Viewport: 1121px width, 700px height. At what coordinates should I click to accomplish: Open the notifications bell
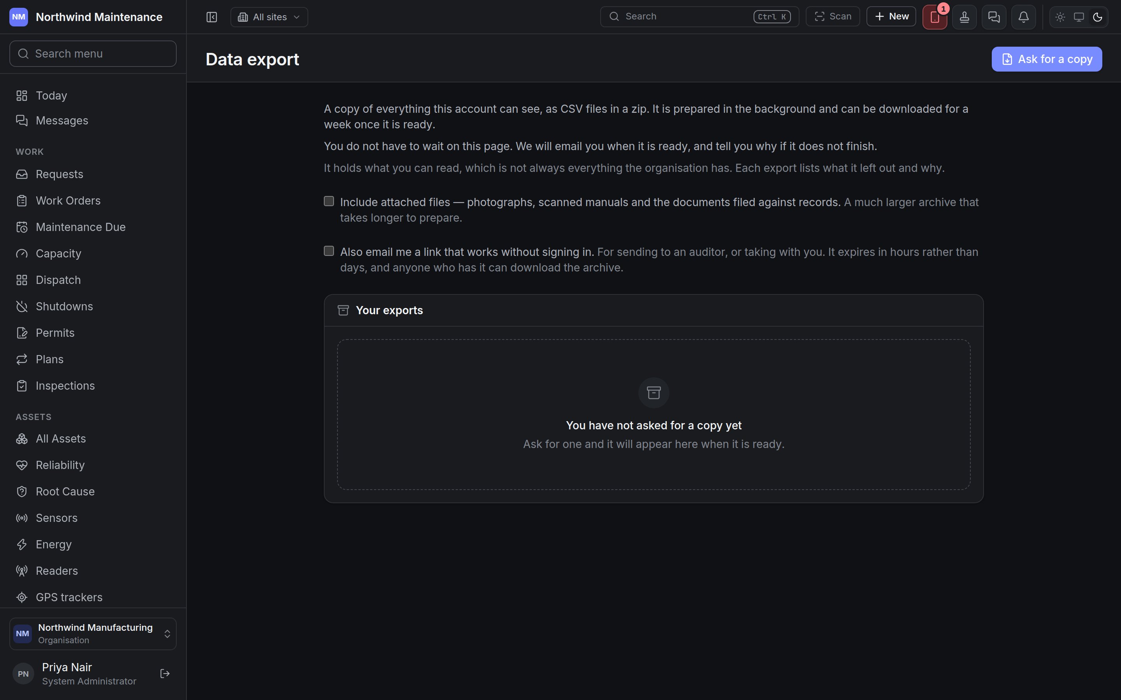(x=1024, y=17)
